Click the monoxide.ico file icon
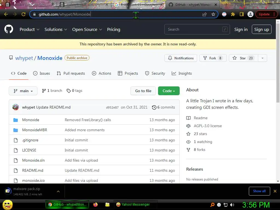Viewport: 280px width, 210px height. pyautogui.click(x=16, y=180)
